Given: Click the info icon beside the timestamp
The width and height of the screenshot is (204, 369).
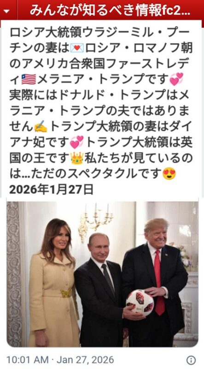Looking at the screenshot, I should pos(191,360).
